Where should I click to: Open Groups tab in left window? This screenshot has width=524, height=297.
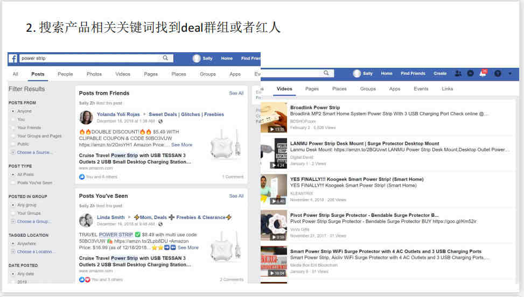pos(208,74)
